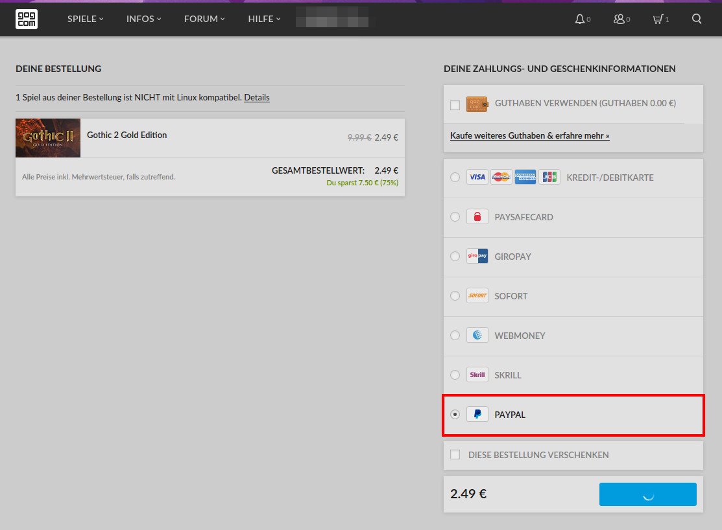Click the search magnifier icon
Screen dimensions: 722x530
697,19
